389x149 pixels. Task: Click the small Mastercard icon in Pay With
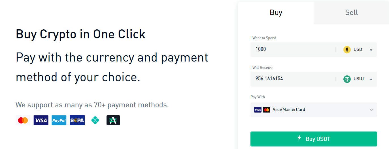(267, 110)
